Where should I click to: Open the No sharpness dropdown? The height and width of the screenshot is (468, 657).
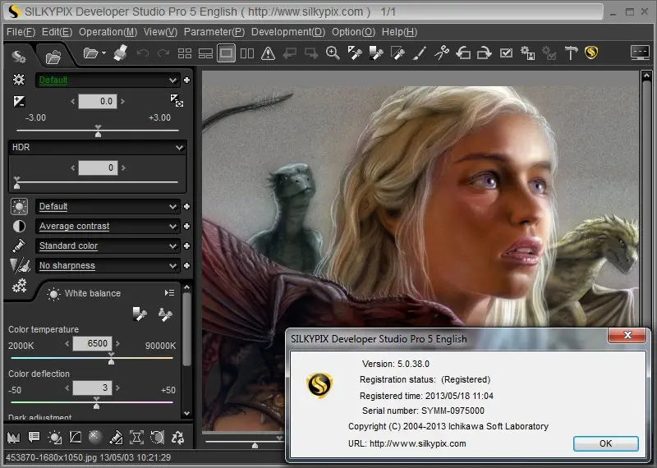pyautogui.click(x=107, y=265)
